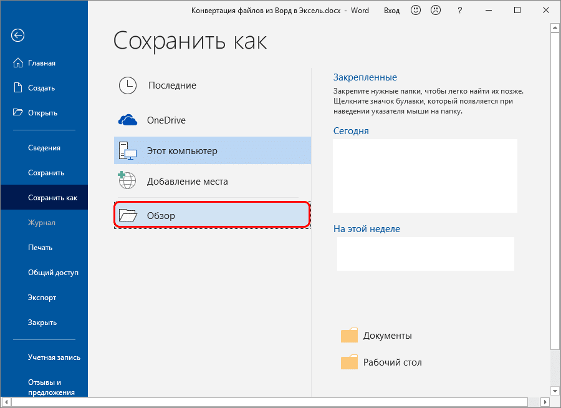This screenshot has width=561, height=408.
Task: Open the Обзор folder browse icon
Action: (x=128, y=214)
